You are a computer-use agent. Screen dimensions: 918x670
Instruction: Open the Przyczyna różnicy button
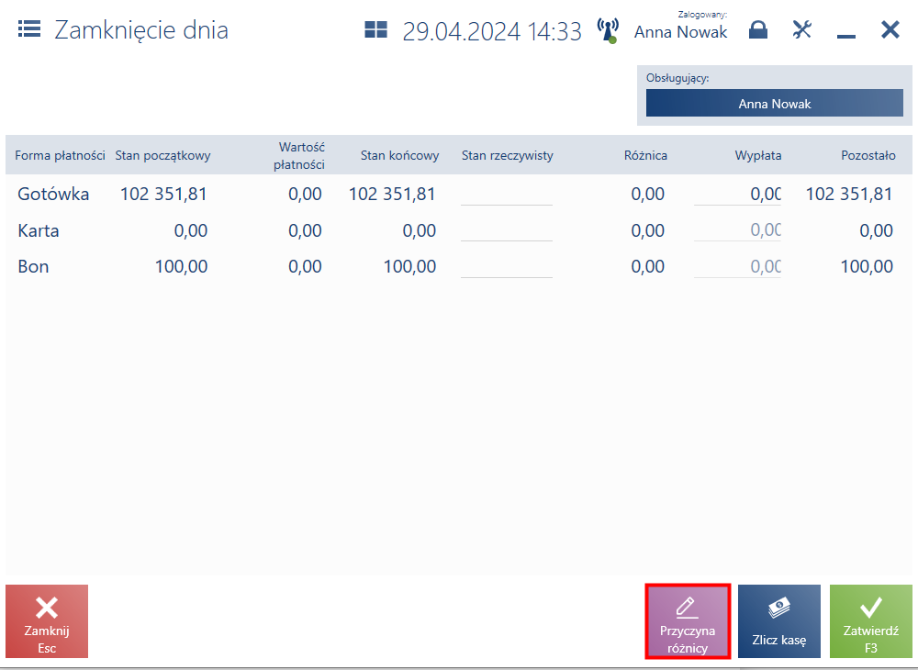[688, 620]
